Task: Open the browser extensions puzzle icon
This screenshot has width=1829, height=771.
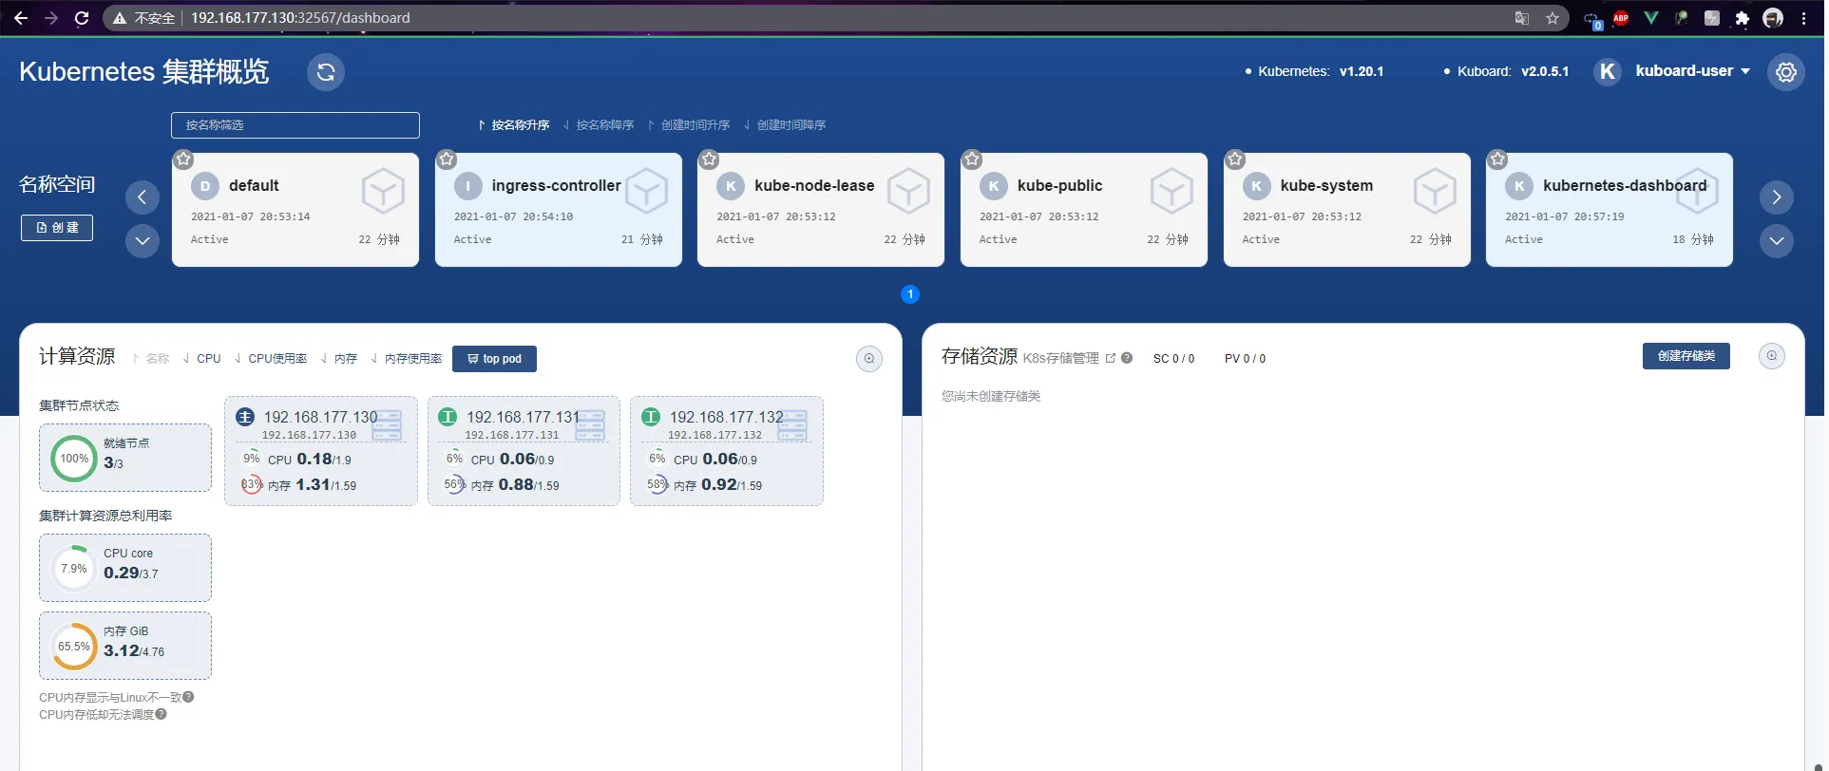Action: point(1742,18)
